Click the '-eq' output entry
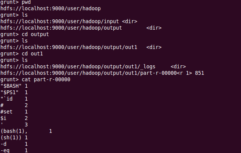Screen dimensions: 241x153 [5, 150]
